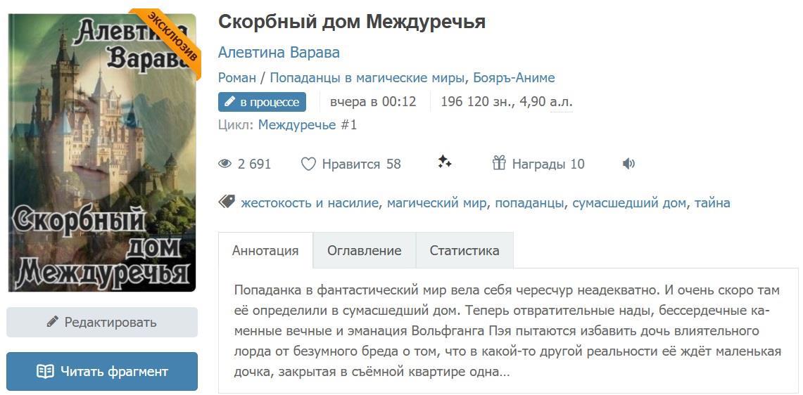The width and height of the screenshot is (803, 395).
Task: Select the Аннотация tab
Action: [x=265, y=251]
